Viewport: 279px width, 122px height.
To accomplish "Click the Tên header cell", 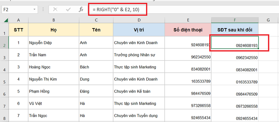I will 96,30.
